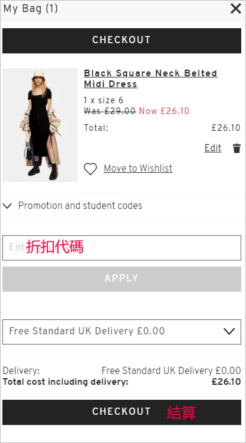Viewport: 246px width, 443px height.
Task: Click Move to Wishlist link
Action: pyautogui.click(x=138, y=169)
